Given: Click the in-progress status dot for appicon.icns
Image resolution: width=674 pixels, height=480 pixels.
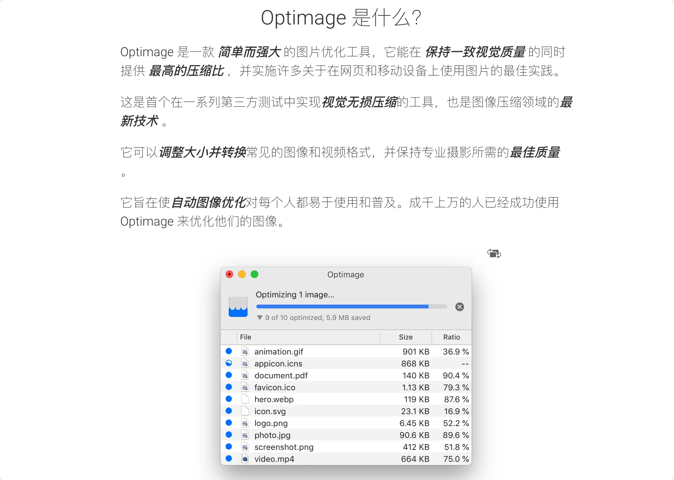Looking at the screenshot, I should click(229, 363).
